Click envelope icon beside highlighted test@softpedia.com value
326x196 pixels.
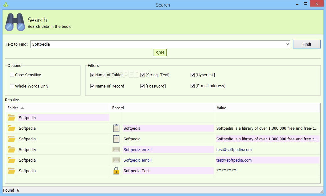[x=116, y=160]
